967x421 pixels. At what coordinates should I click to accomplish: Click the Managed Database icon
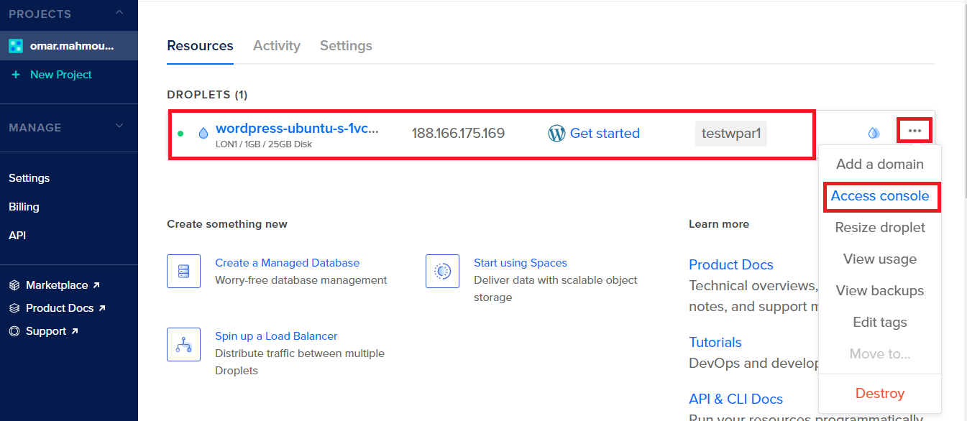coord(183,271)
